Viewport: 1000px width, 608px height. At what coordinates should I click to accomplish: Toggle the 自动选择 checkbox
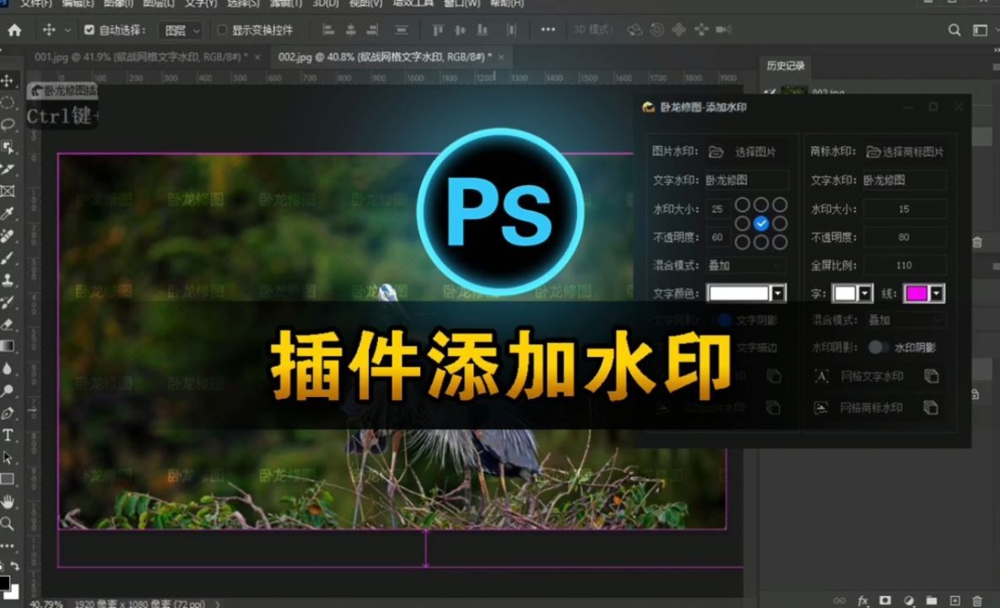click(x=89, y=29)
